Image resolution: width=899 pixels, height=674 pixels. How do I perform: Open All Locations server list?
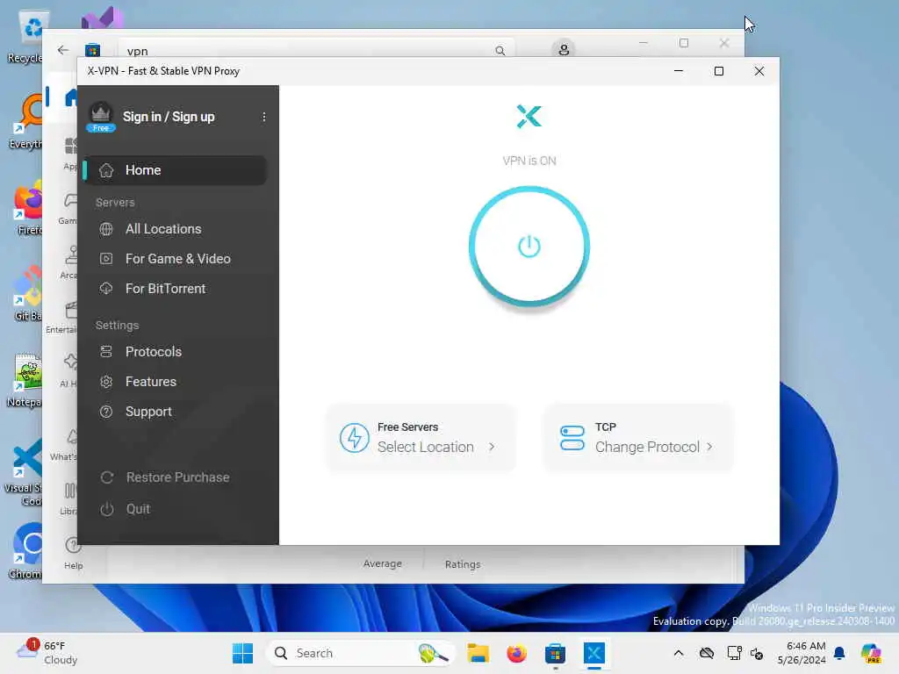(x=163, y=229)
